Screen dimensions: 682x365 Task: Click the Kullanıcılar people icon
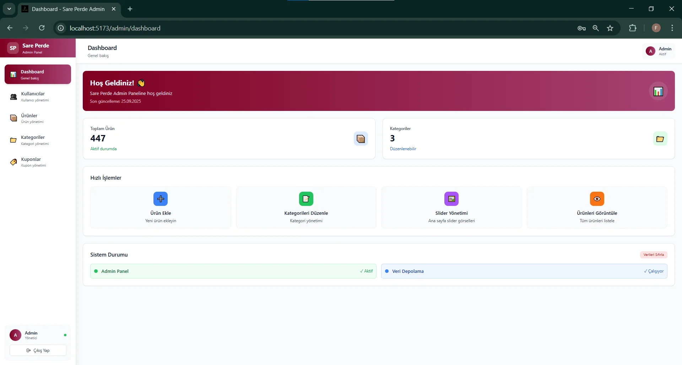click(13, 97)
